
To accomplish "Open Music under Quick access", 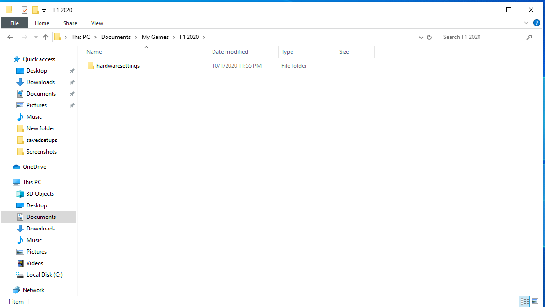I will [34, 116].
